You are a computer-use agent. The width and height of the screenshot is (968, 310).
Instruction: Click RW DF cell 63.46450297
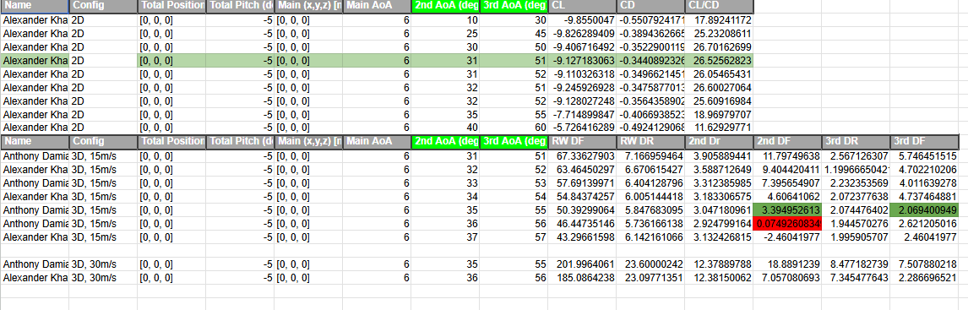click(x=582, y=170)
